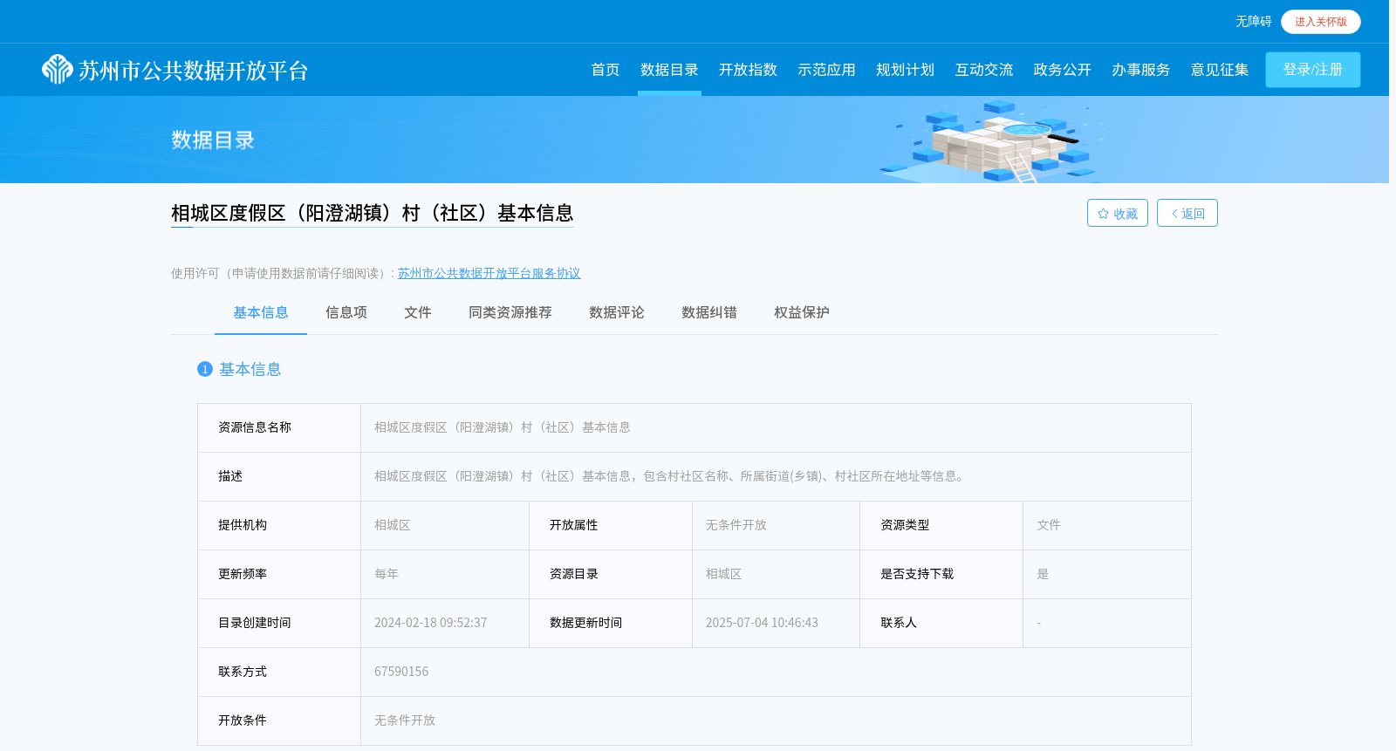
Task: Click the 更新频率 value 每年
Action: pos(387,574)
